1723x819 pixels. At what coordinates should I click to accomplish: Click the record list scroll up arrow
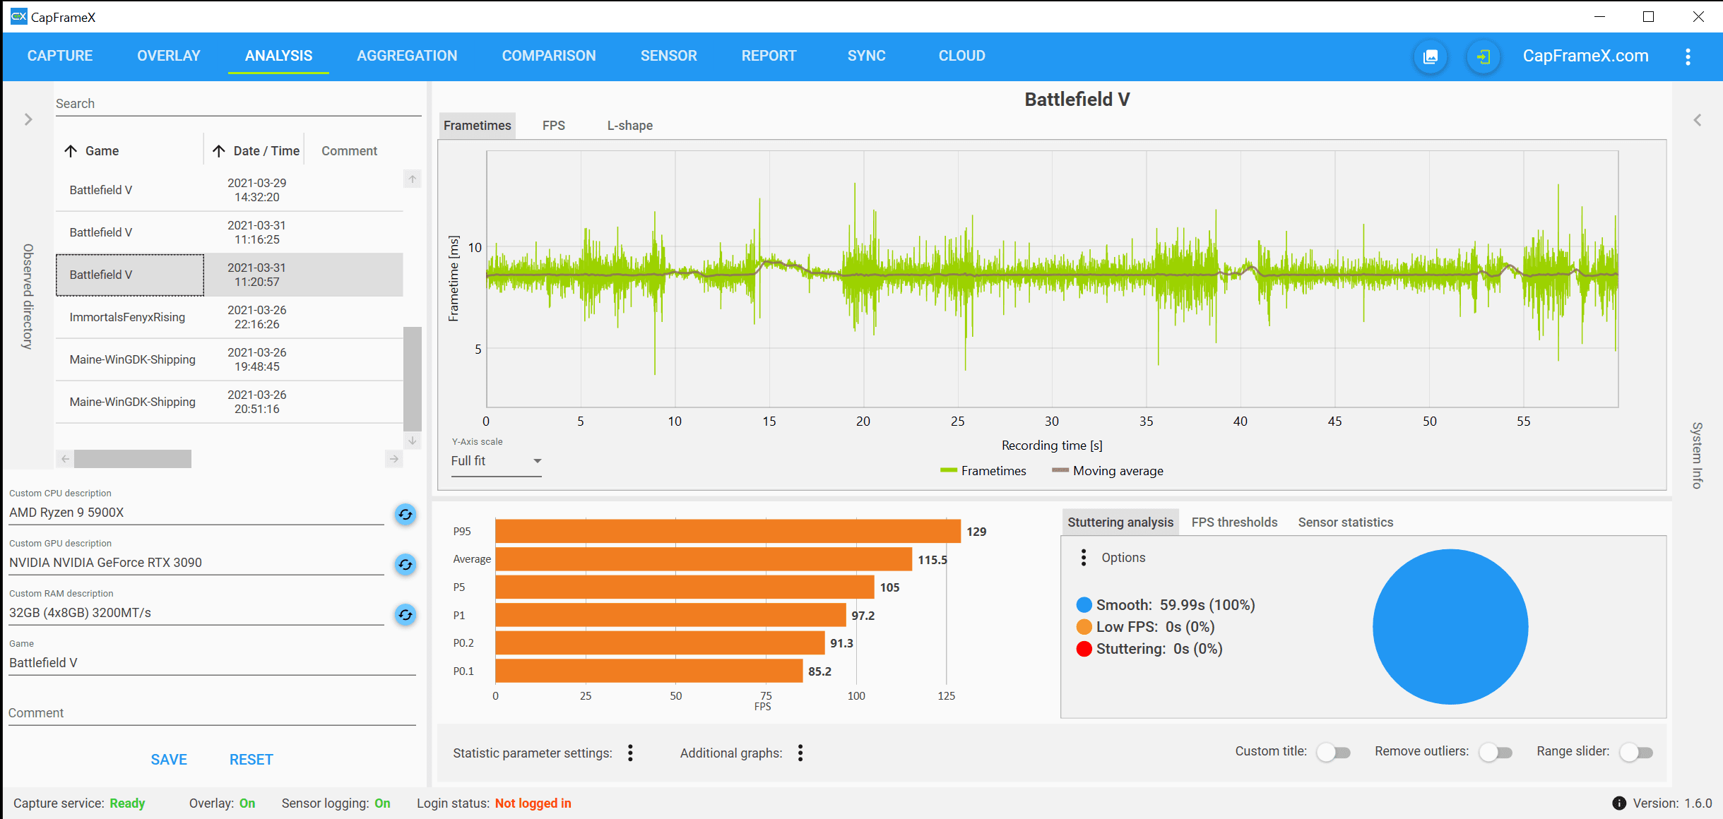(413, 179)
